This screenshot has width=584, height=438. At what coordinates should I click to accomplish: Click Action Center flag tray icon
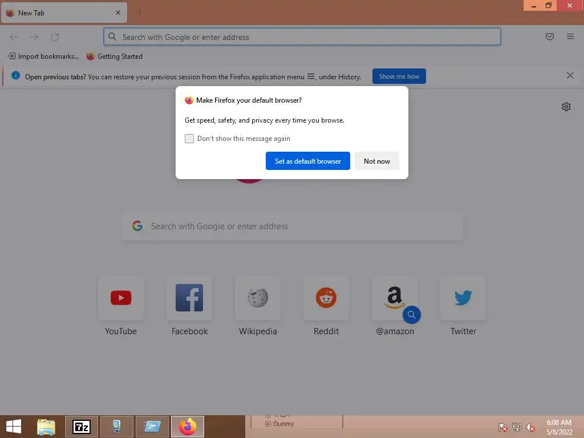tap(503, 427)
